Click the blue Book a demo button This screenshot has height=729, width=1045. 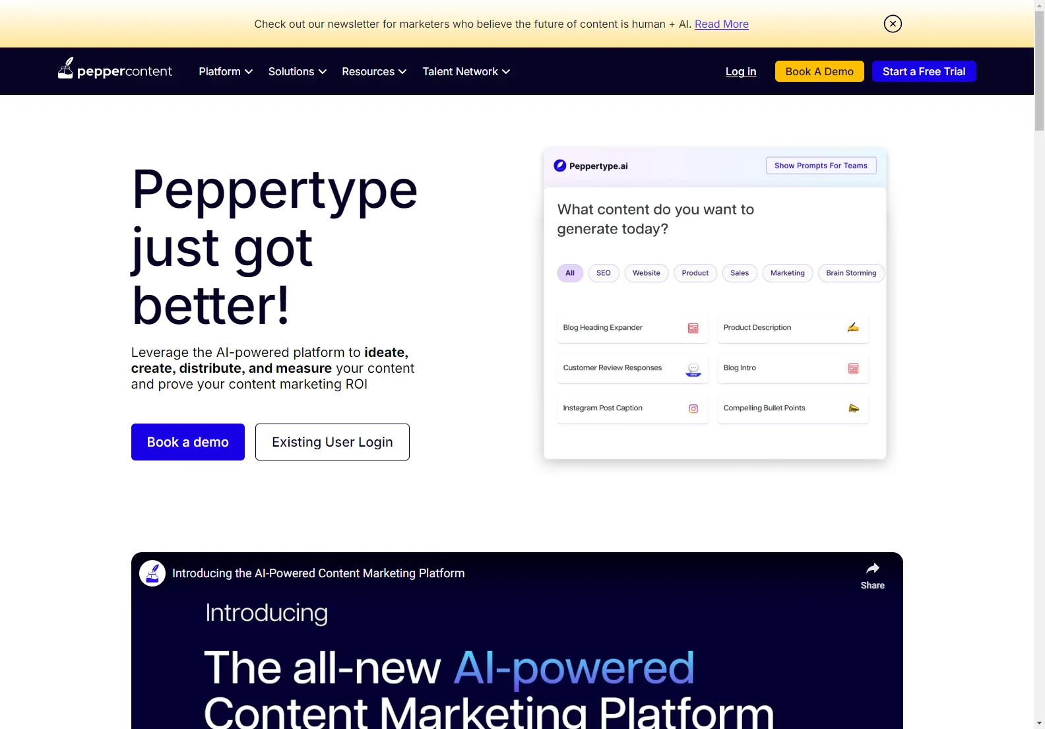click(x=188, y=442)
